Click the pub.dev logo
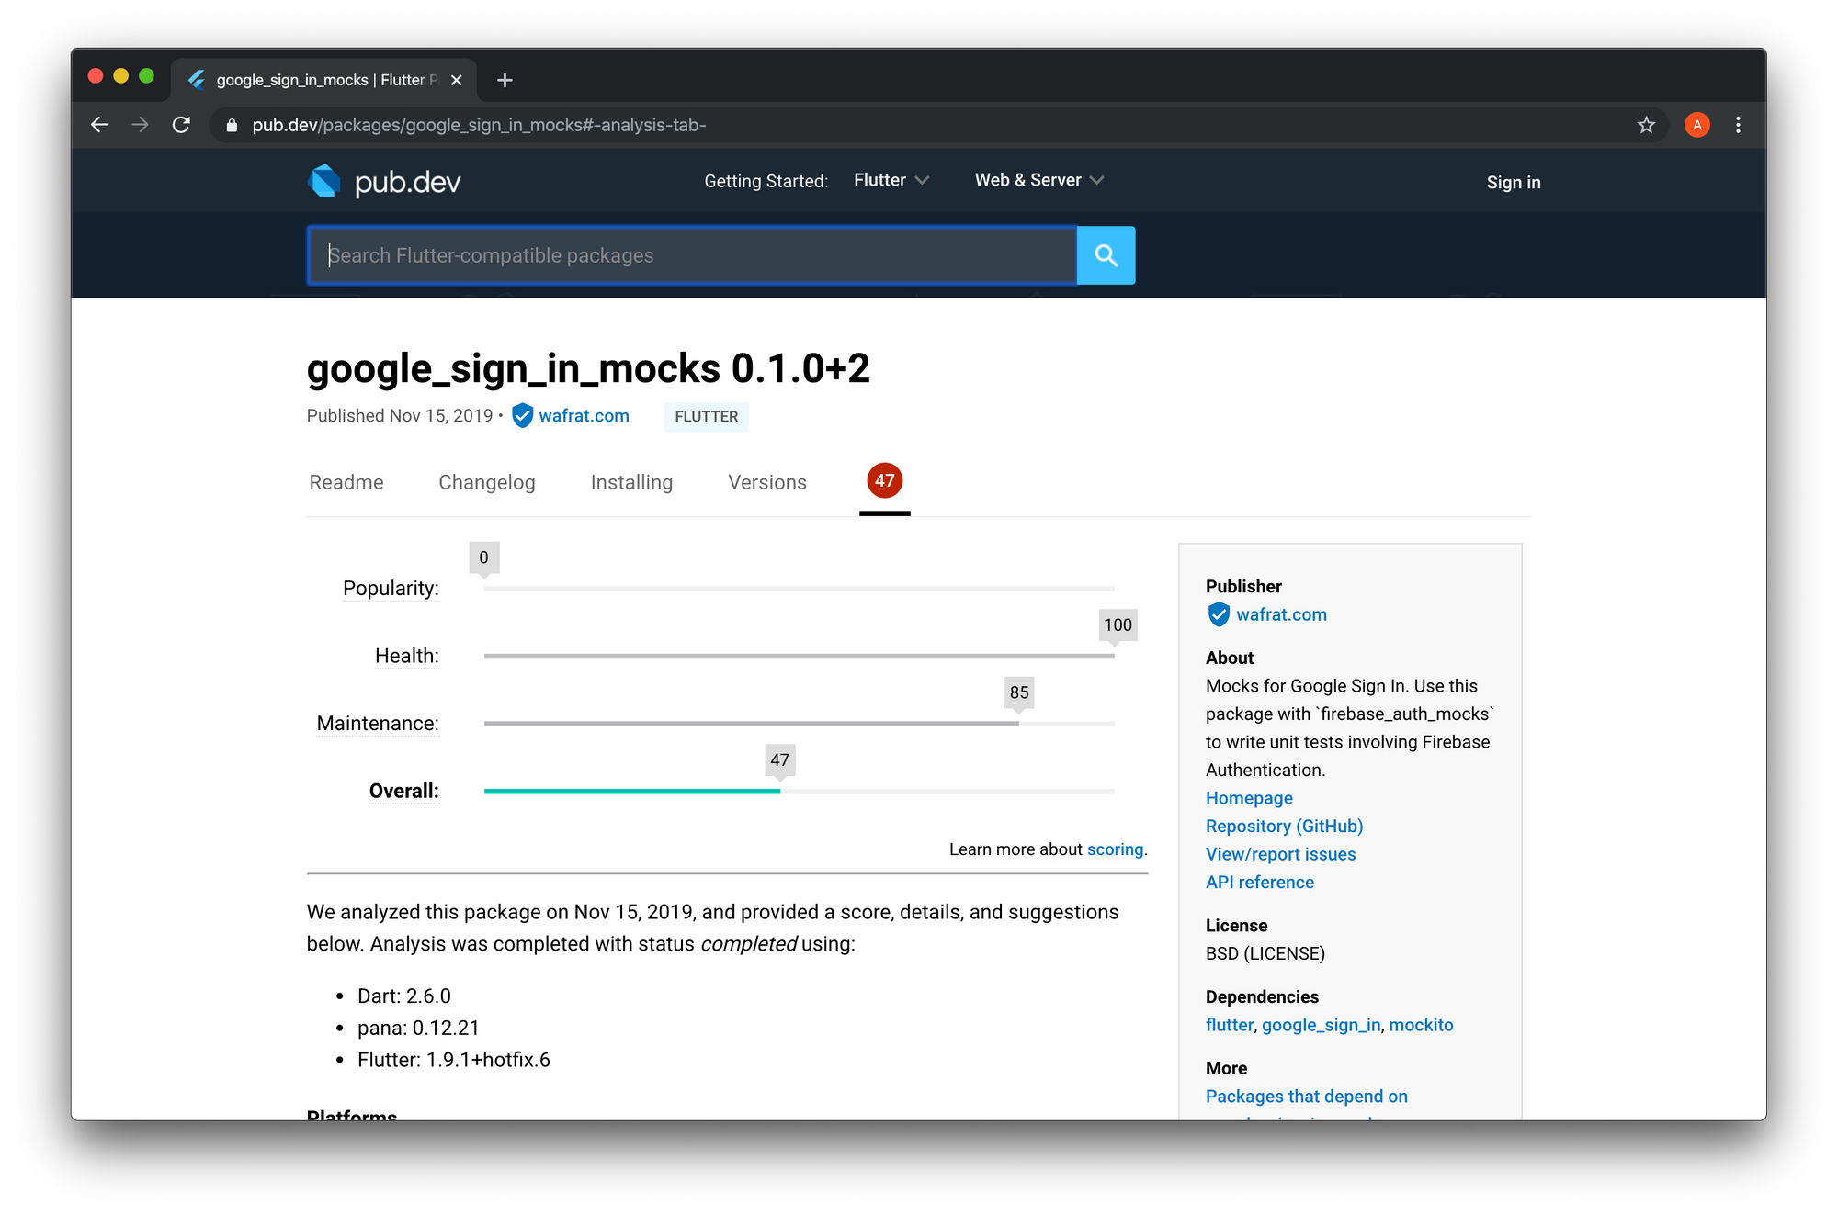Viewport: 1838px width, 1215px height. point(384,182)
